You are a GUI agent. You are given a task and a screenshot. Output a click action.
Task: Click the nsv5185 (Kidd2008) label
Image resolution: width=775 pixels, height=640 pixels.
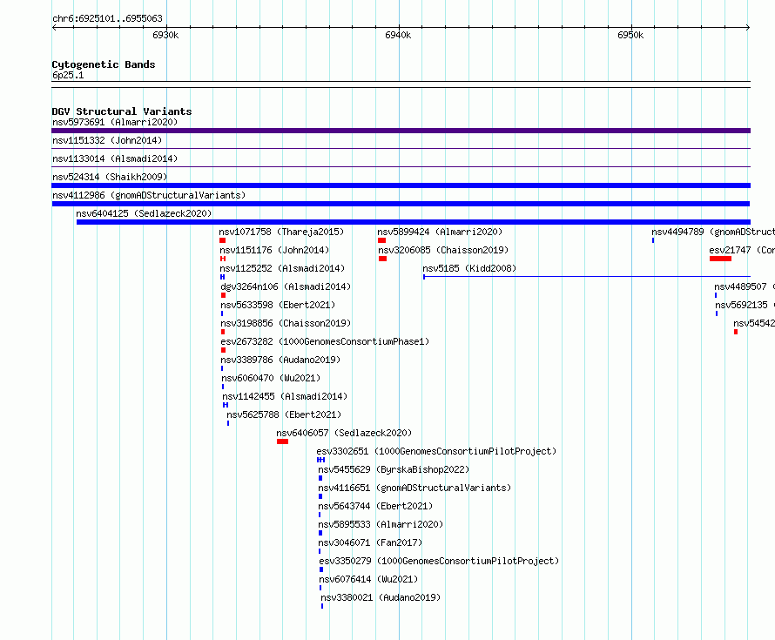pos(469,268)
